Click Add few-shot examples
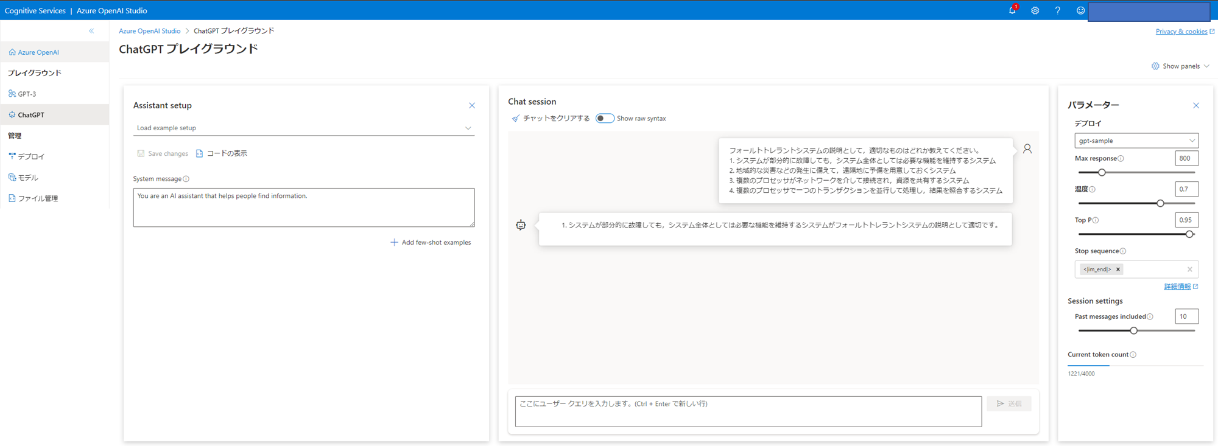Screen dimensions: 1218x446 pos(431,242)
